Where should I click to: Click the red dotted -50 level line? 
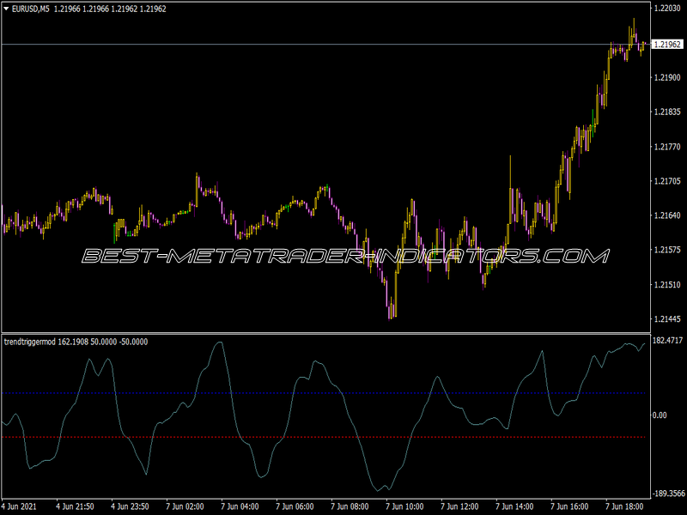[325, 437]
